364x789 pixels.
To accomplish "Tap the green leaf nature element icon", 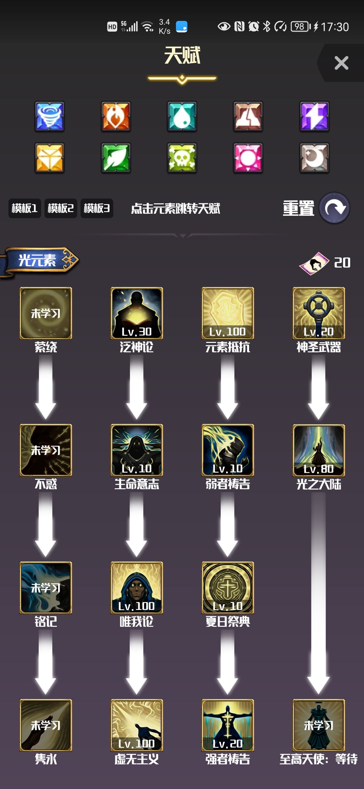I will coord(116,158).
